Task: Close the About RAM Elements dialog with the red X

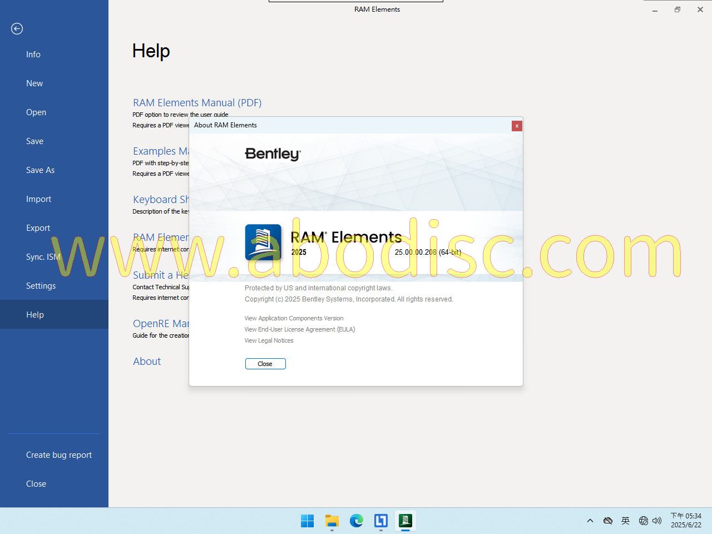Action: click(517, 126)
